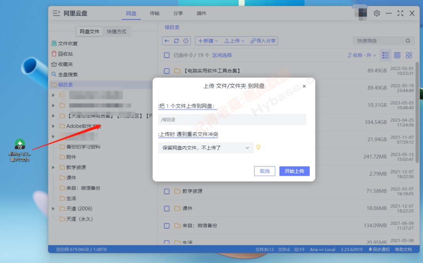Click the 区间选择 link

click(222, 55)
